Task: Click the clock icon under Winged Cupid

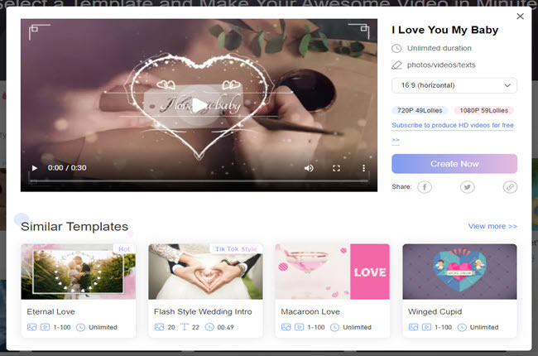Action: tap(462, 327)
